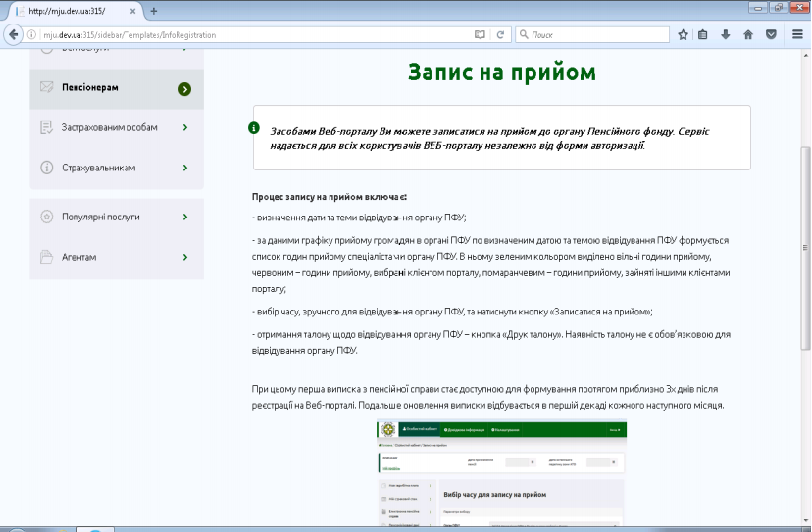812x532 pixels.
Task: Click the site info icon in address bar
Action: [x=31, y=34]
